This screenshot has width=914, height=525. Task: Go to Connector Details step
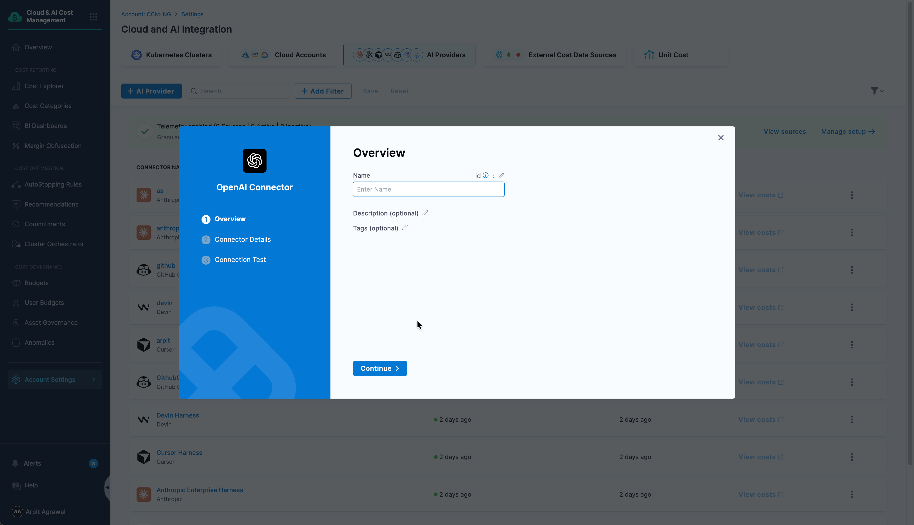coord(236,239)
